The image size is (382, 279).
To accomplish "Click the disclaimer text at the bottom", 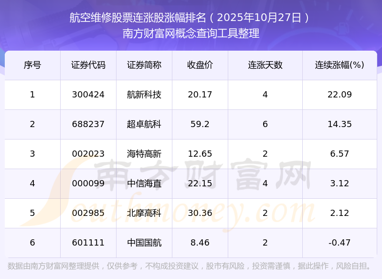I will [x=189, y=266].
